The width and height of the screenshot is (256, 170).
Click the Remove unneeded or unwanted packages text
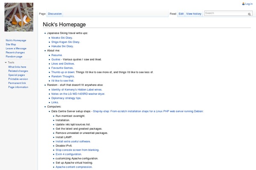[82, 133]
